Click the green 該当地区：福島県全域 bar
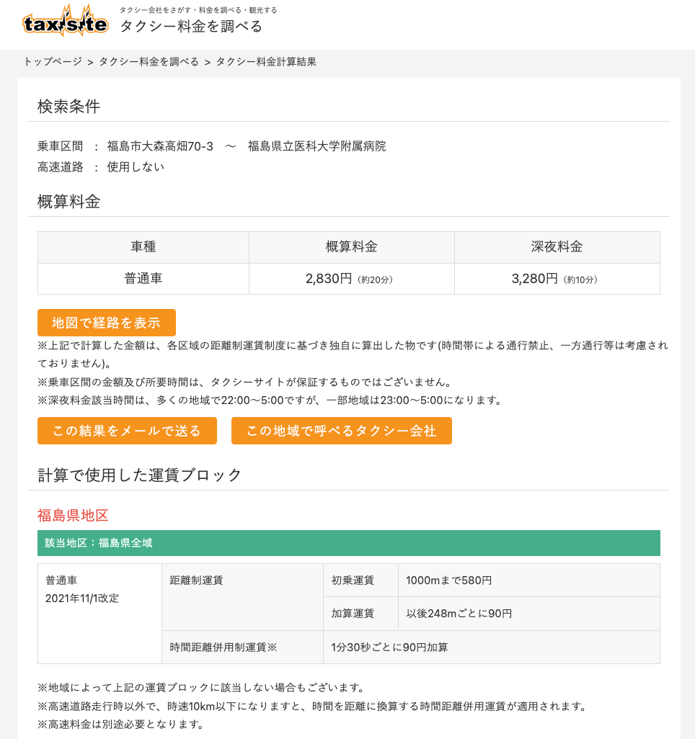695x739 pixels. pyautogui.click(x=349, y=543)
